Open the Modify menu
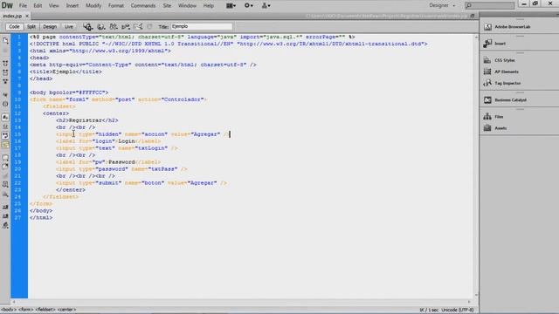The height and width of the screenshot is (314, 559). point(93,6)
